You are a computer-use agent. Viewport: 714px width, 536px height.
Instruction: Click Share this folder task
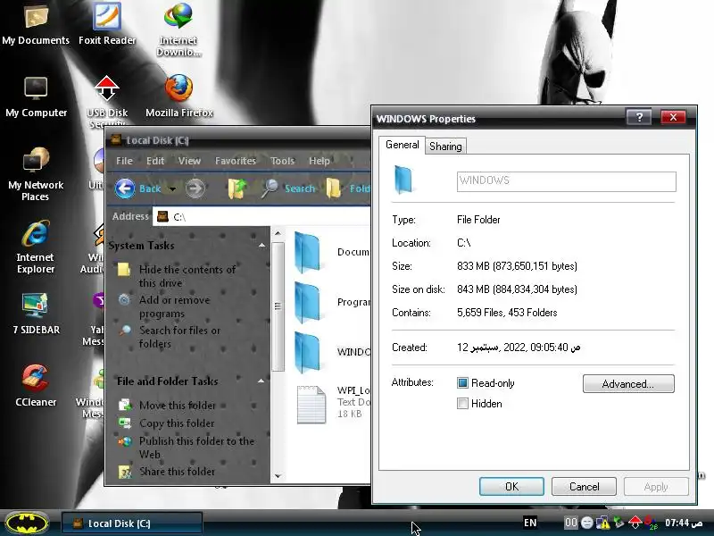(177, 472)
